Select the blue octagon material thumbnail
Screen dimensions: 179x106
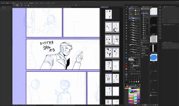click(x=153, y=57)
